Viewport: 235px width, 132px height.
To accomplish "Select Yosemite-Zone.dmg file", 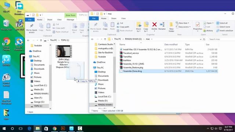I will [169, 71].
